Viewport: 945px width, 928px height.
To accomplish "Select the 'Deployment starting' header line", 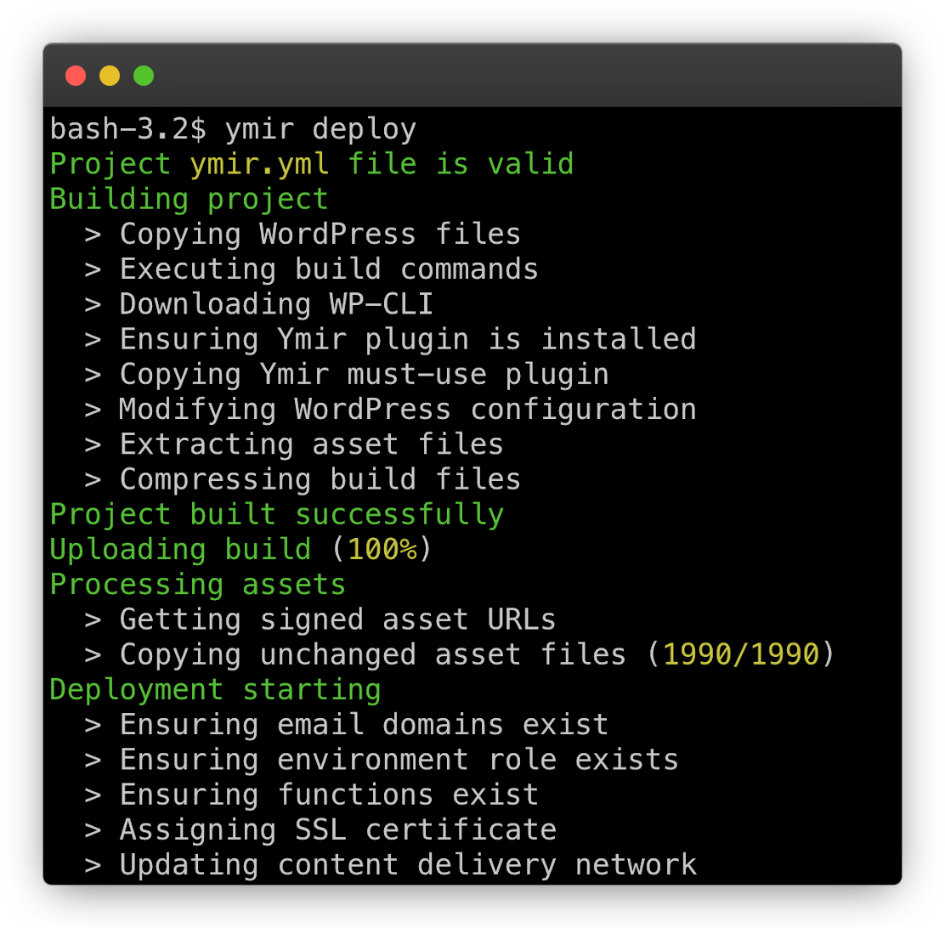I will click(x=214, y=688).
